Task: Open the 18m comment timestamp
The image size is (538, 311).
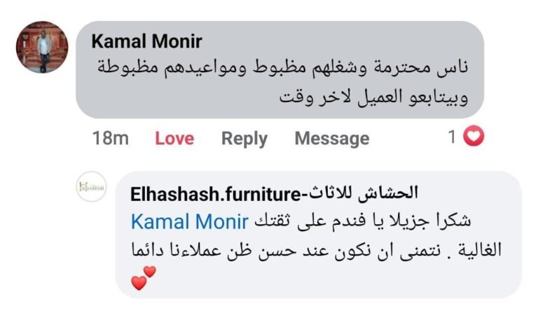Action: coord(111,138)
